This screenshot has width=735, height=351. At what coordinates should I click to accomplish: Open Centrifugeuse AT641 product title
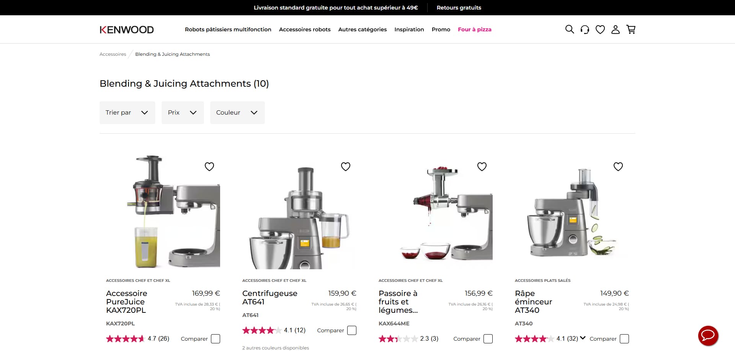(x=270, y=298)
